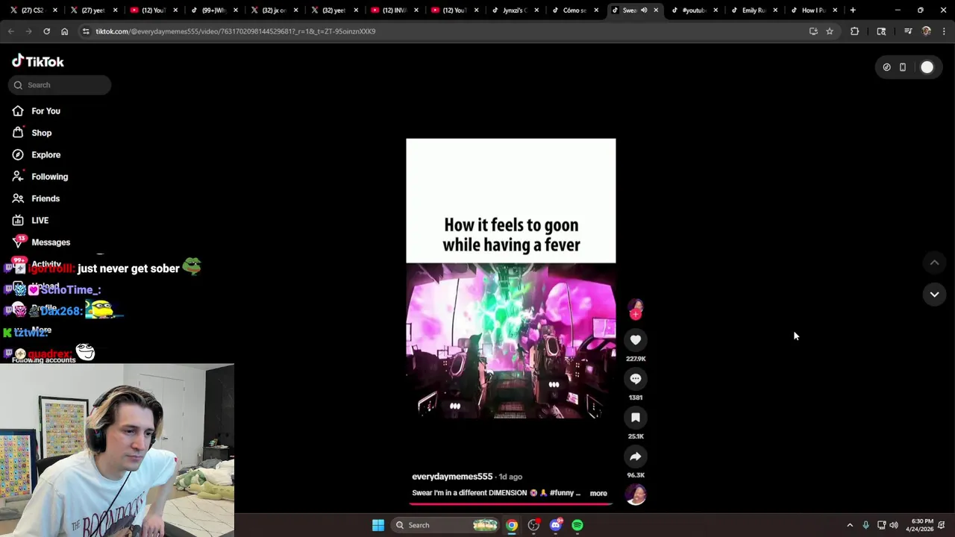Share the video with the arrow icon
Viewport: 955px width, 537px height.
[636, 456]
